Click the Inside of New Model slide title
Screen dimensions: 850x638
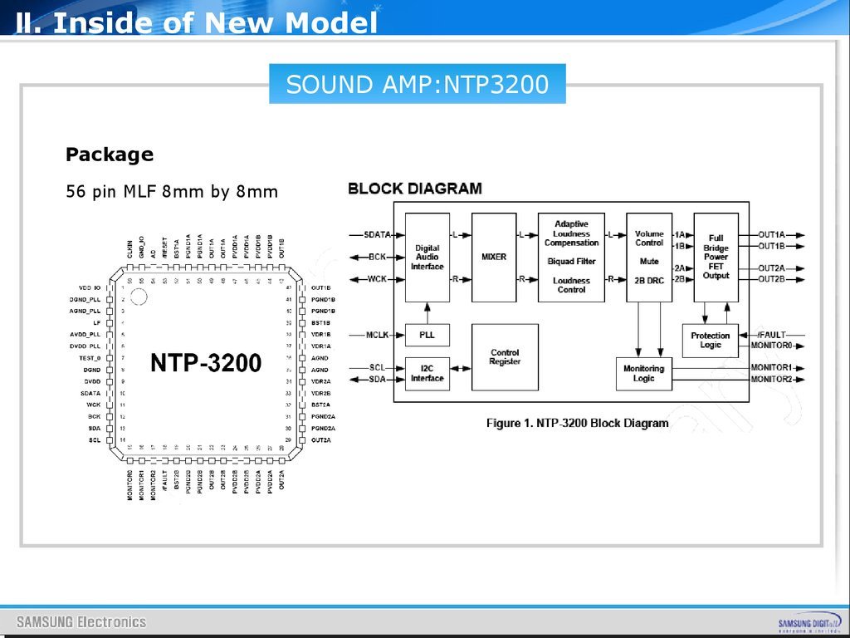tap(197, 22)
